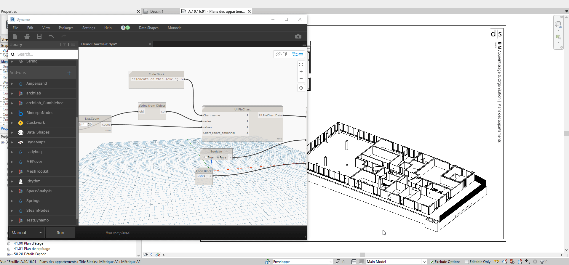The width and height of the screenshot is (569, 265).
Task: Click the Open file folder icon
Action: 27,36
